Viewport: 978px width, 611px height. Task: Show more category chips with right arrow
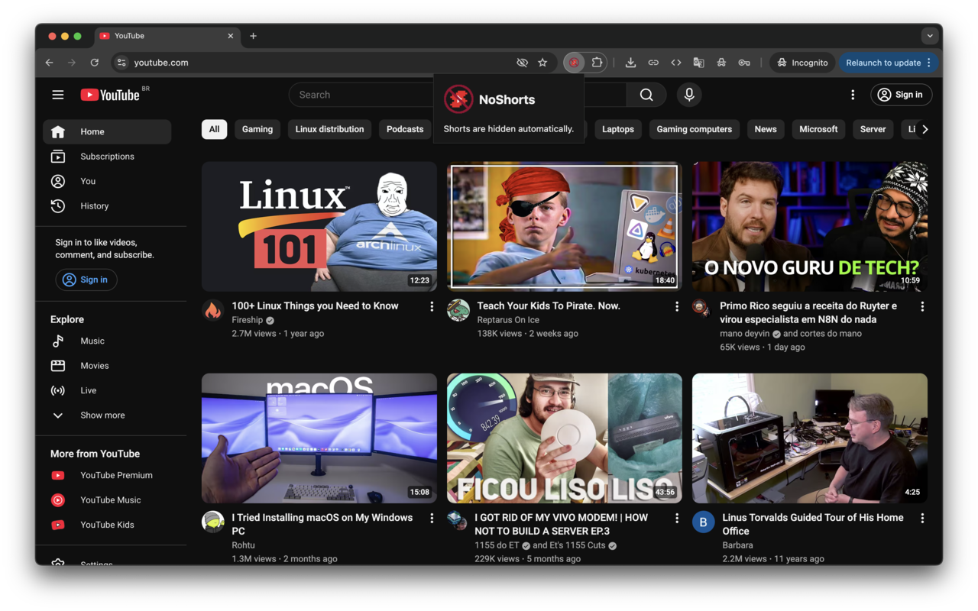(925, 129)
